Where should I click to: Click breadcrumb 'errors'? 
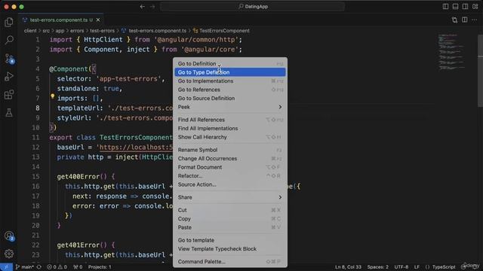point(77,31)
